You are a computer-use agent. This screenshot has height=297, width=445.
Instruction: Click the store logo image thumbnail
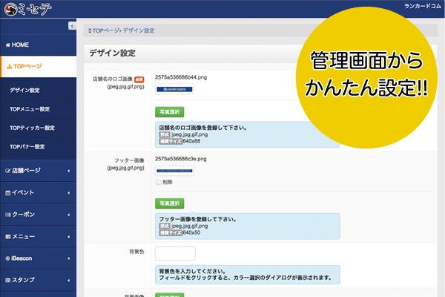click(x=174, y=90)
